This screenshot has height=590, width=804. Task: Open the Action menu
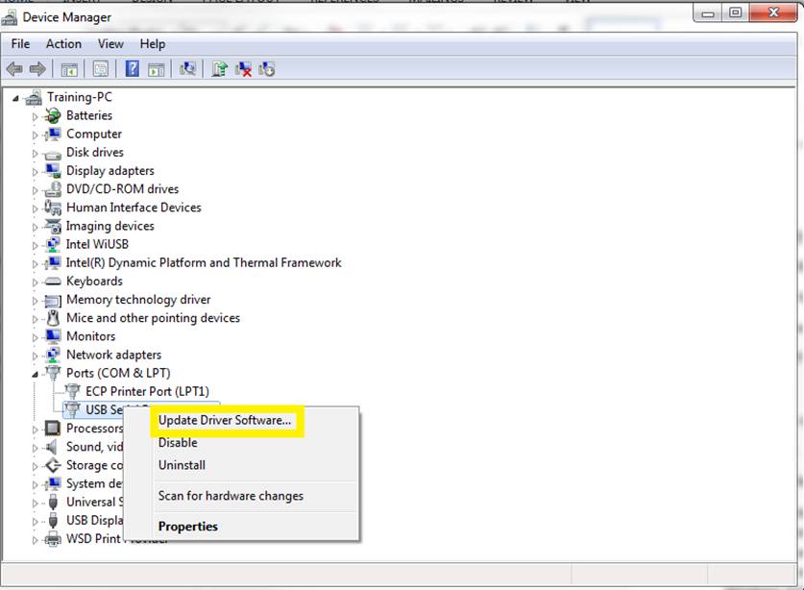pyautogui.click(x=63, y=43)
